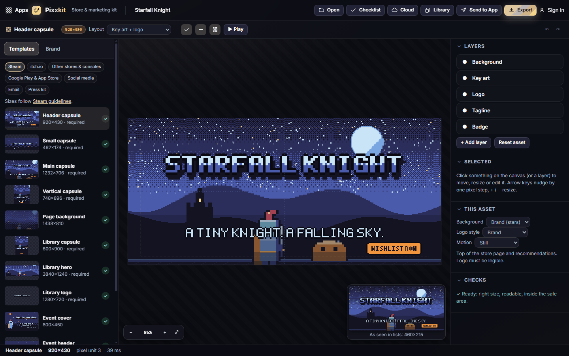Screen dimensions: 569x356
Task: Toggle visibility dot of Tagline layer
Action: 465,110
